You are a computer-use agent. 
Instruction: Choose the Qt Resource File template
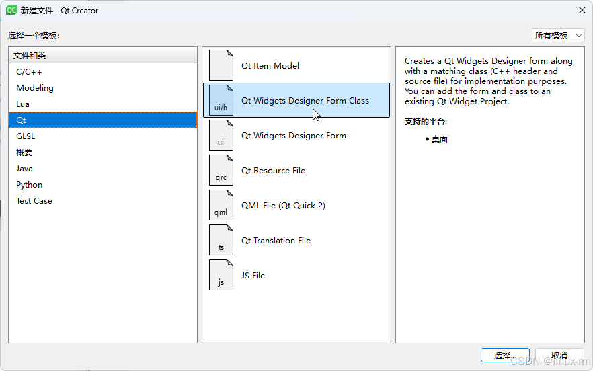[x=296, y=170]
